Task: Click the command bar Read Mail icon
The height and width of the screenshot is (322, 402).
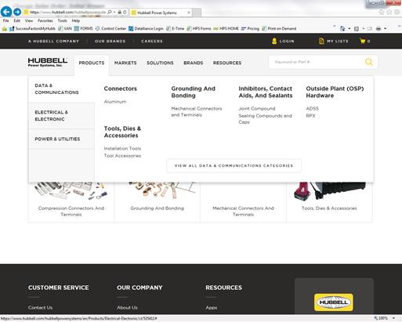Action: 370,29
